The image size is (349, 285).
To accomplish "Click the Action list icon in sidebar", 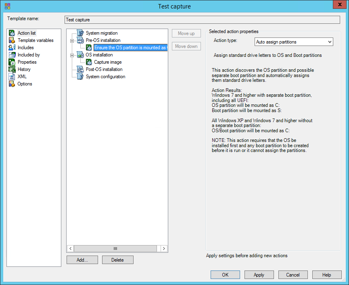I will tap(12, 33).
